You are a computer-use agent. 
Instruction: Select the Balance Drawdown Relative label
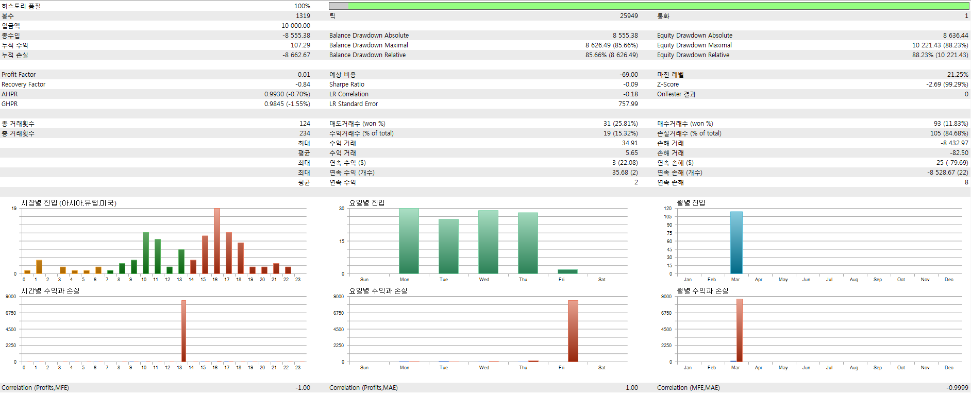[x=367, y=55]
